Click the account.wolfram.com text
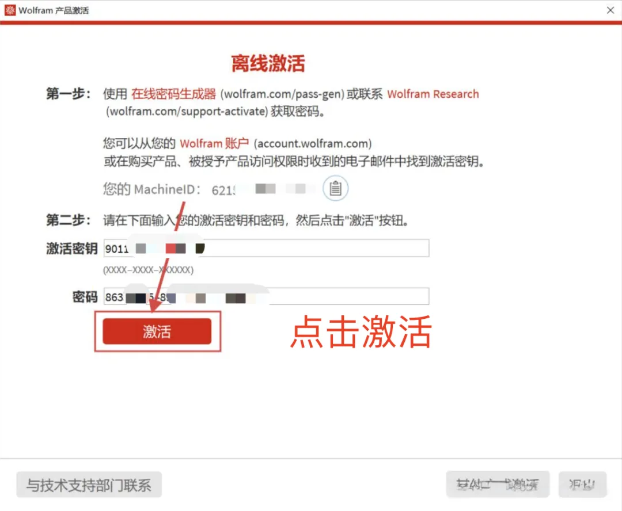This screenshot has width=622, height=511. [x=313, y=143]
